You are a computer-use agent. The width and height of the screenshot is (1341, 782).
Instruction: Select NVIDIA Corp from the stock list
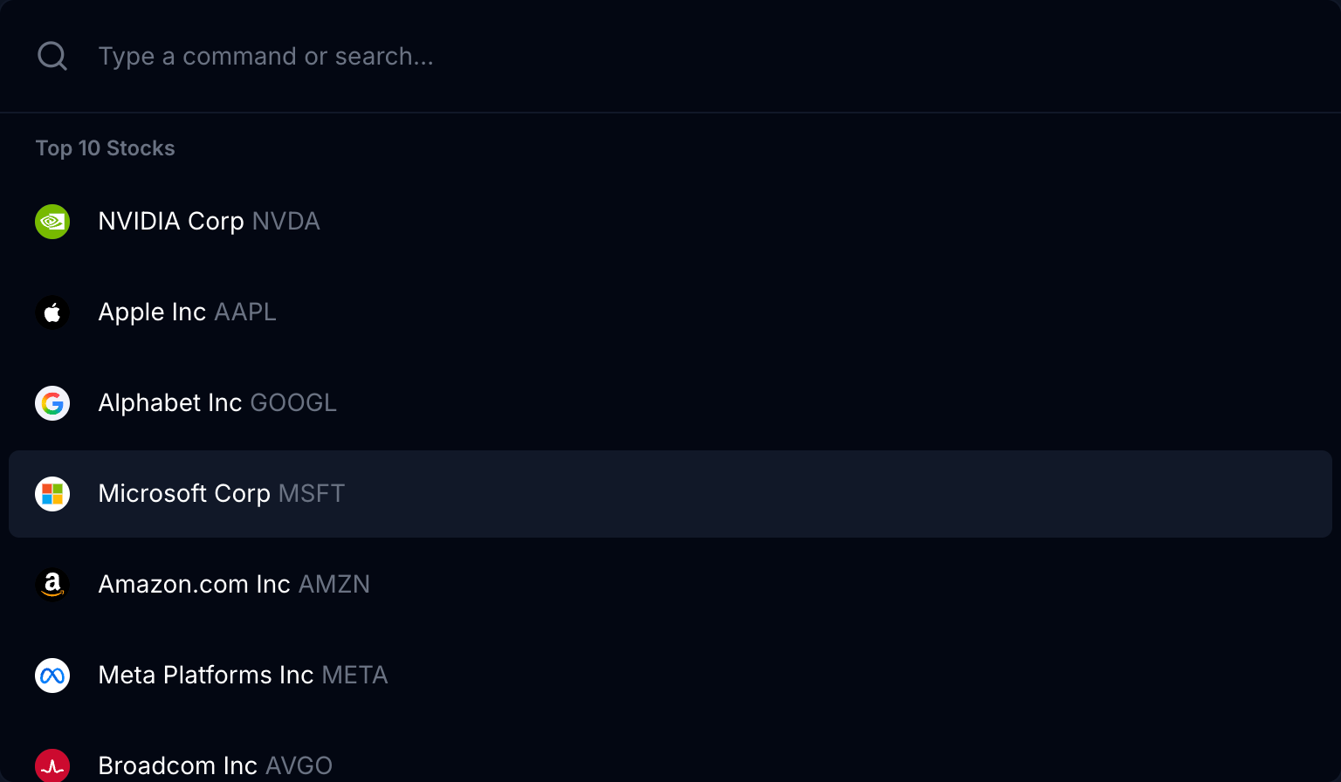tap(171, 222)
